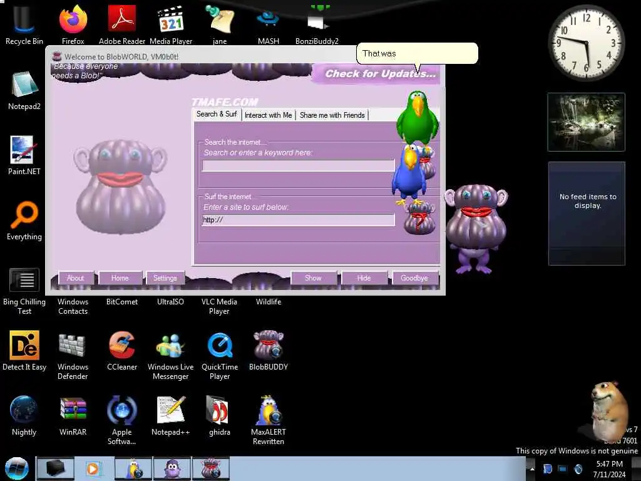The height and width of the screenshot is (481, 641).
Task: Click the About button in BlobWORLD
Action: [x=76, y=277]
